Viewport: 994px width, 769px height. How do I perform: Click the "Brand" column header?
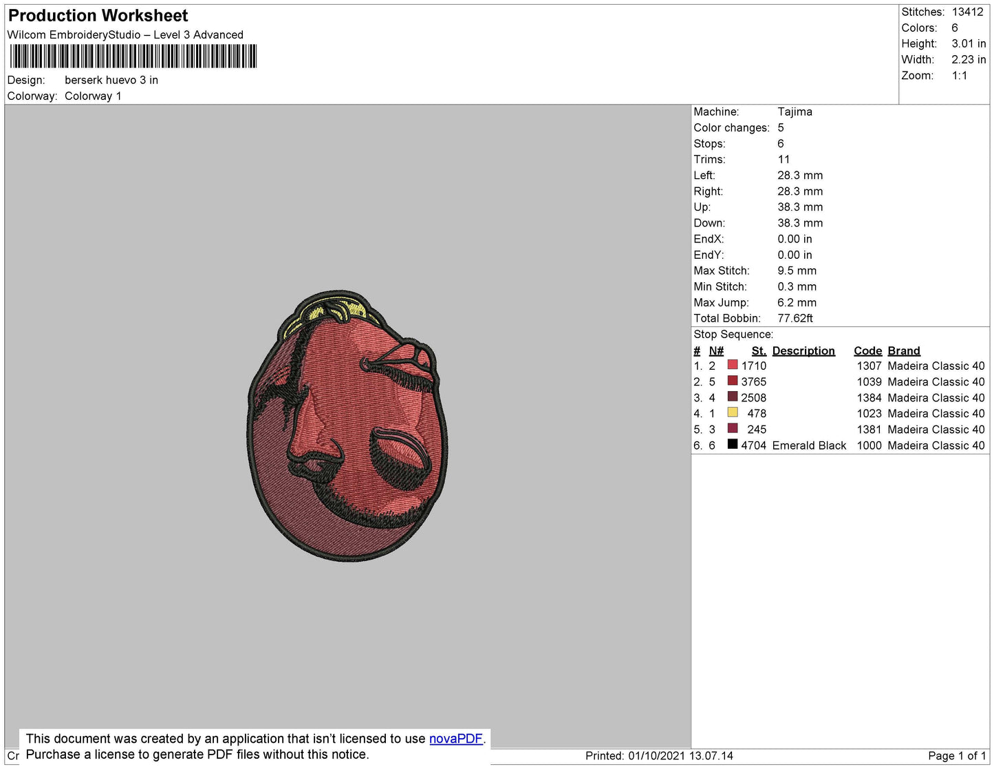[904, 350]
